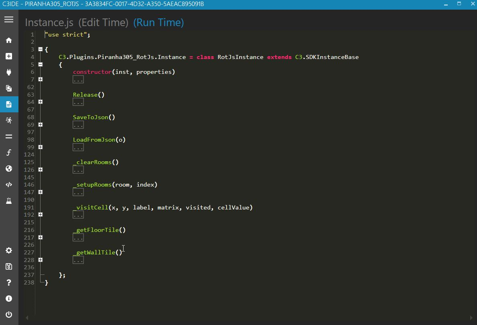Select the highlighted document file icon
Image resolution: width=477 pixels, height=325 pixels.
click(x=9, y=104)
